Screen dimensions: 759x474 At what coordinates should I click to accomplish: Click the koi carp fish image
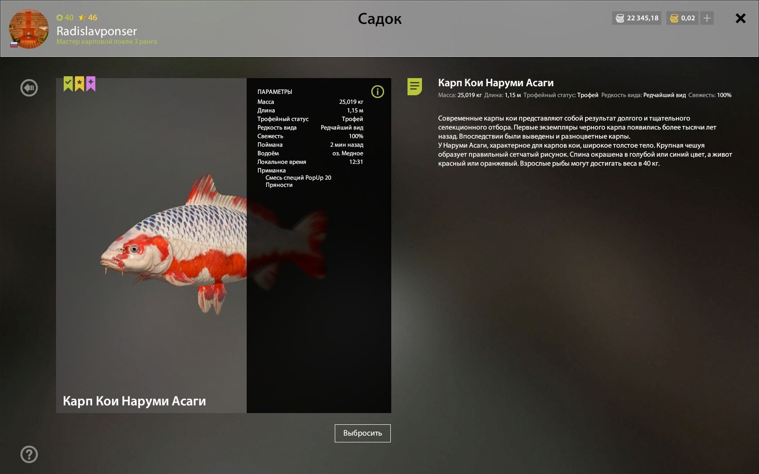tap(212, 246)
